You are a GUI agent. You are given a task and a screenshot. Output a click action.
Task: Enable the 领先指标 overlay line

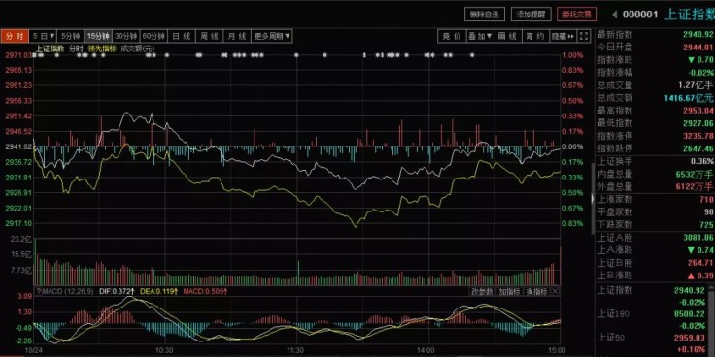102,48
